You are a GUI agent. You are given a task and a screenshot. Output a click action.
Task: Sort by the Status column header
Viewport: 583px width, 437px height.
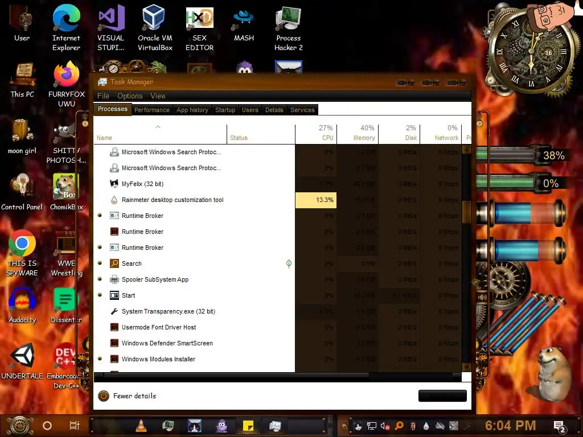(261, 134)
